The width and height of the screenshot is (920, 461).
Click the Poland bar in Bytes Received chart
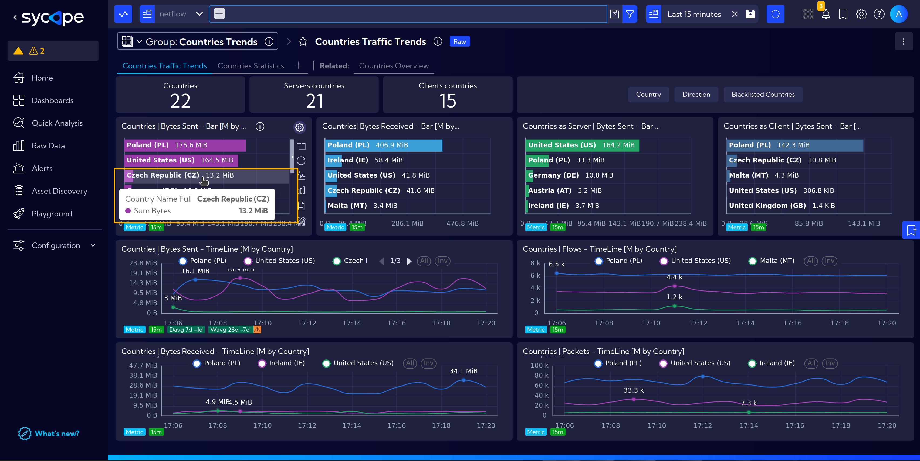383,145
